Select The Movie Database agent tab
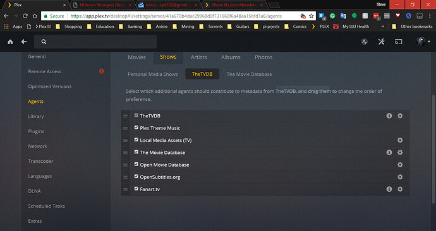436x231 pixels. pos(249,74)
